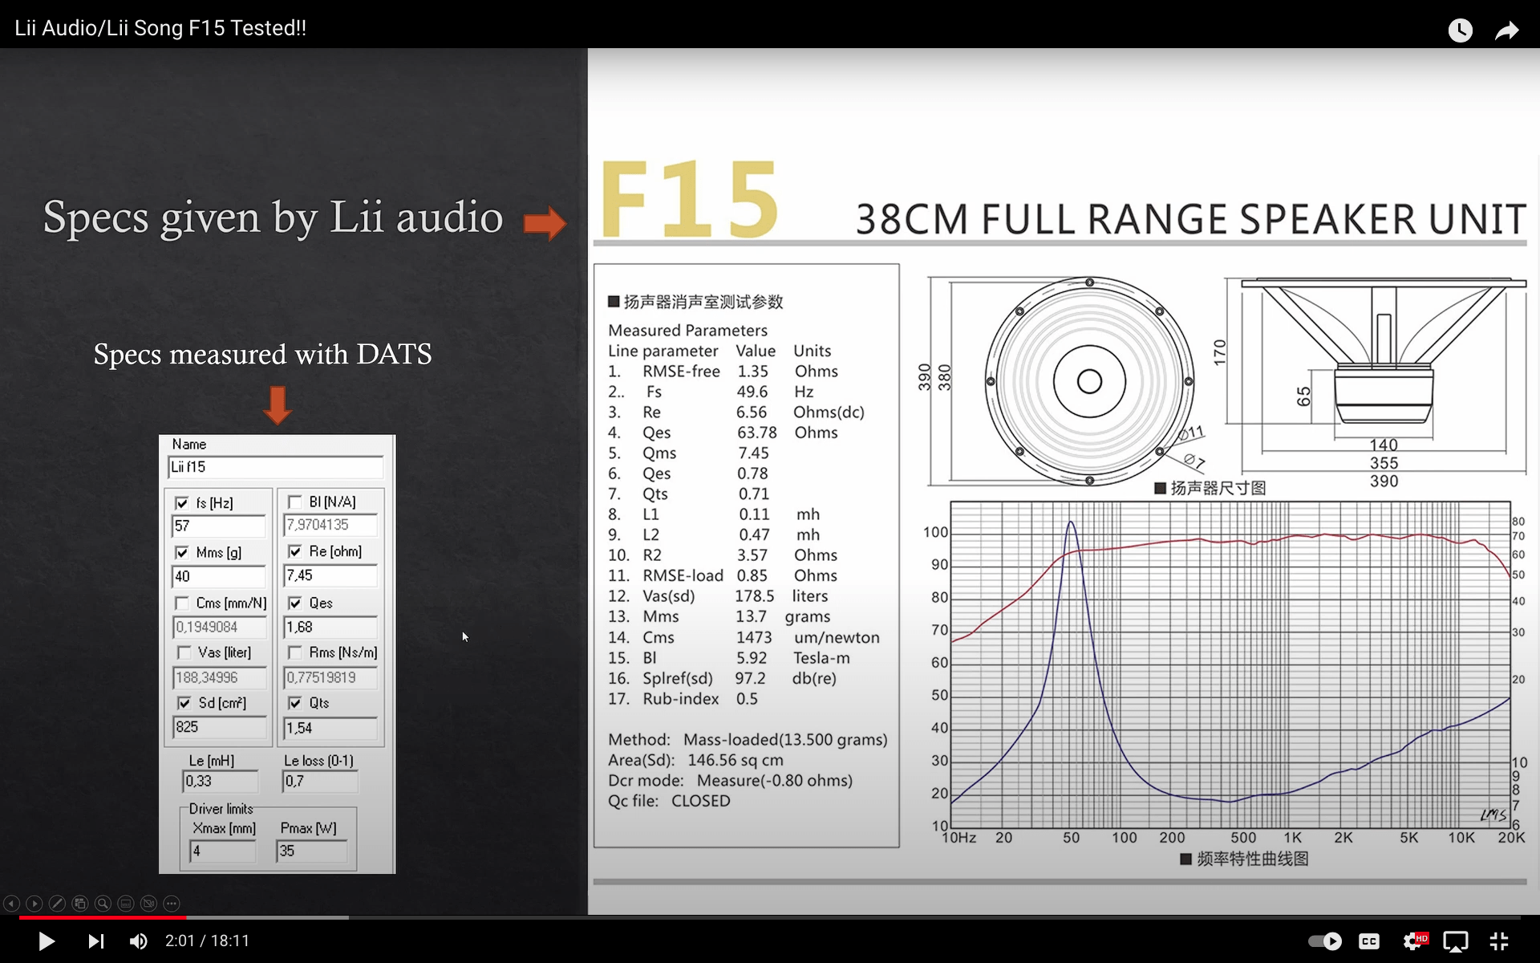Open see all slides icon in slideshow controls
Viewport: 1540px width, 963px height.
coord(80,904)
